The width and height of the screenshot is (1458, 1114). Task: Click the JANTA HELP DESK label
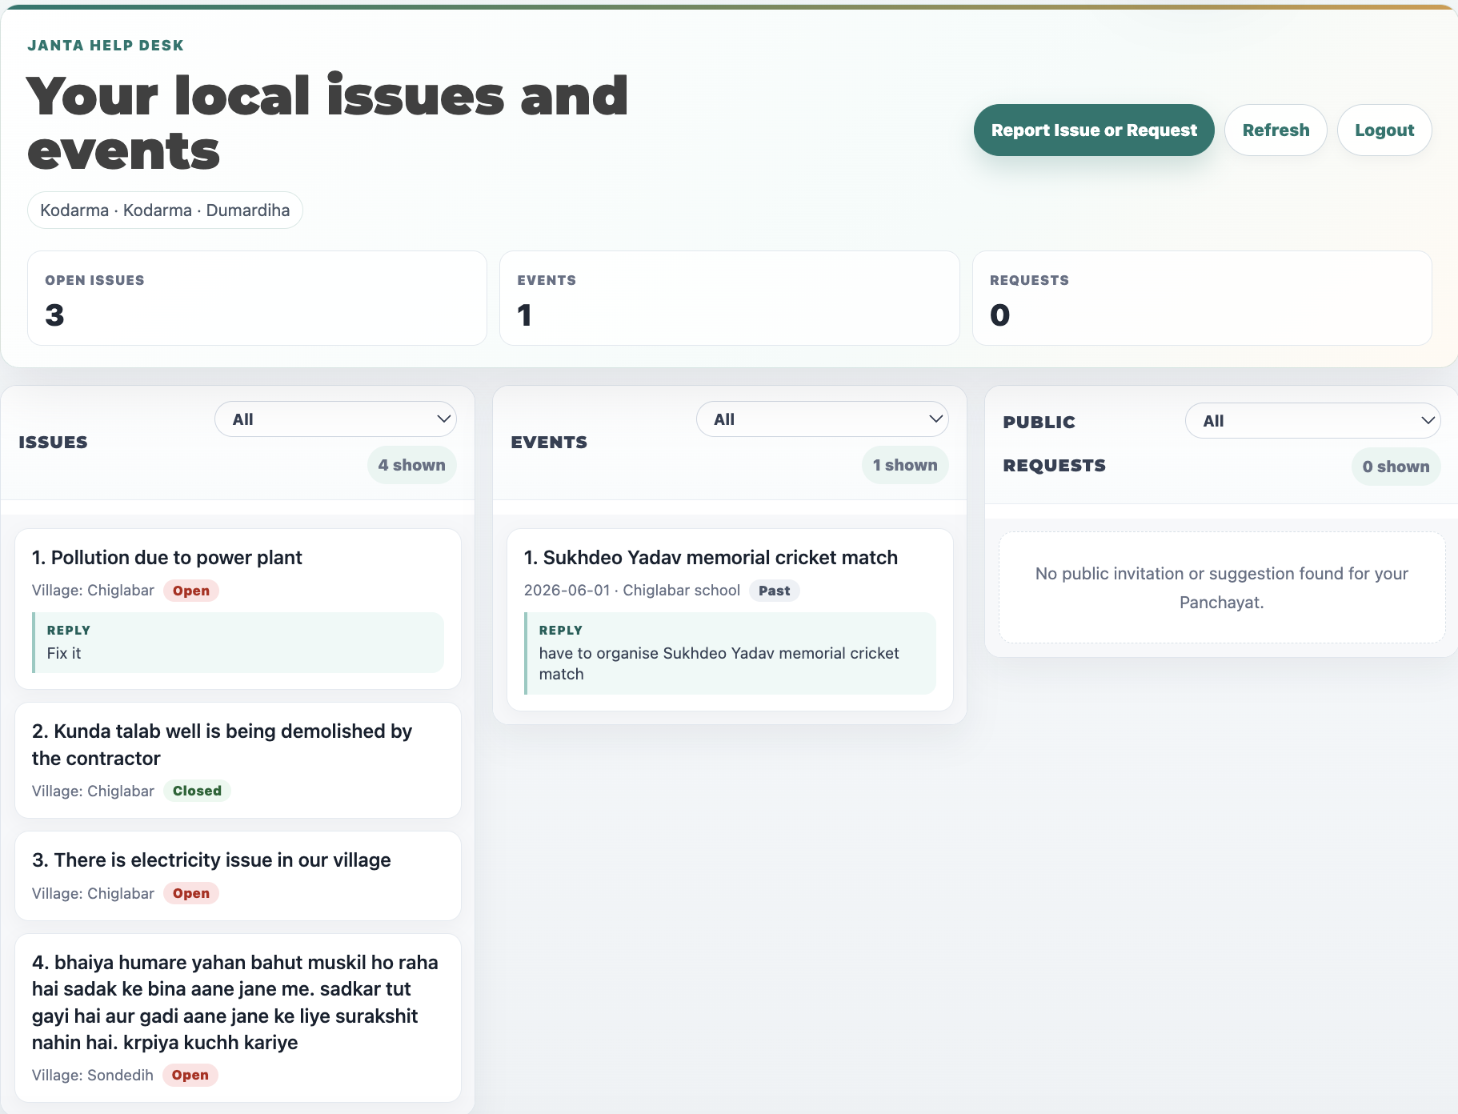[106, 46]
